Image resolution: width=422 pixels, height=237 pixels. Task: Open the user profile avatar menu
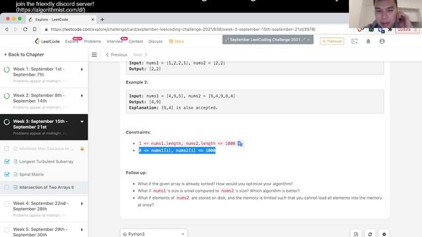382,41
